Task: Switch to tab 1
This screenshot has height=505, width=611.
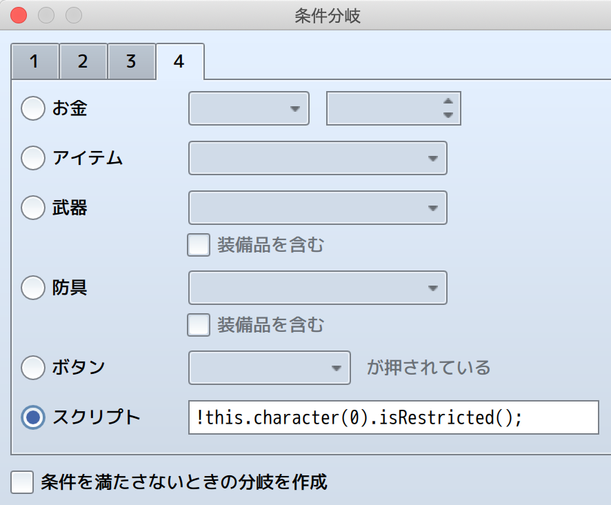Action: coord(34,62)
